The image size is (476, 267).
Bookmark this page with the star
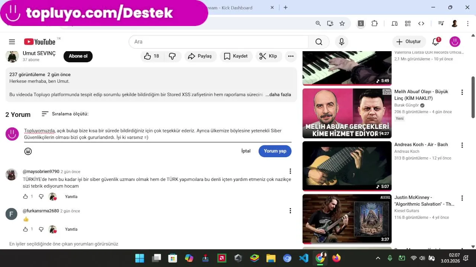coord(342,23)
